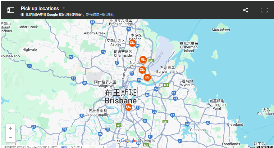Select the pickup marker beside AirportlinkM7
Image resolution: width=274 pixels, height=148 pixels.
[142, 70]
